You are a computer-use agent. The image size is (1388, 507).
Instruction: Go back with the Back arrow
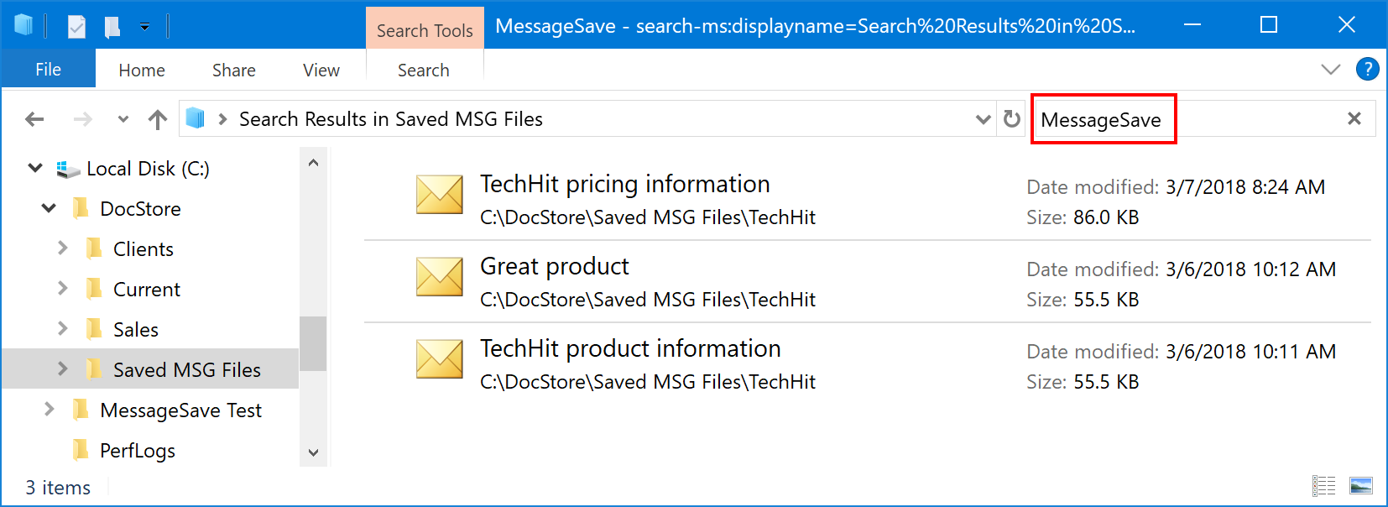click(34, 119)
